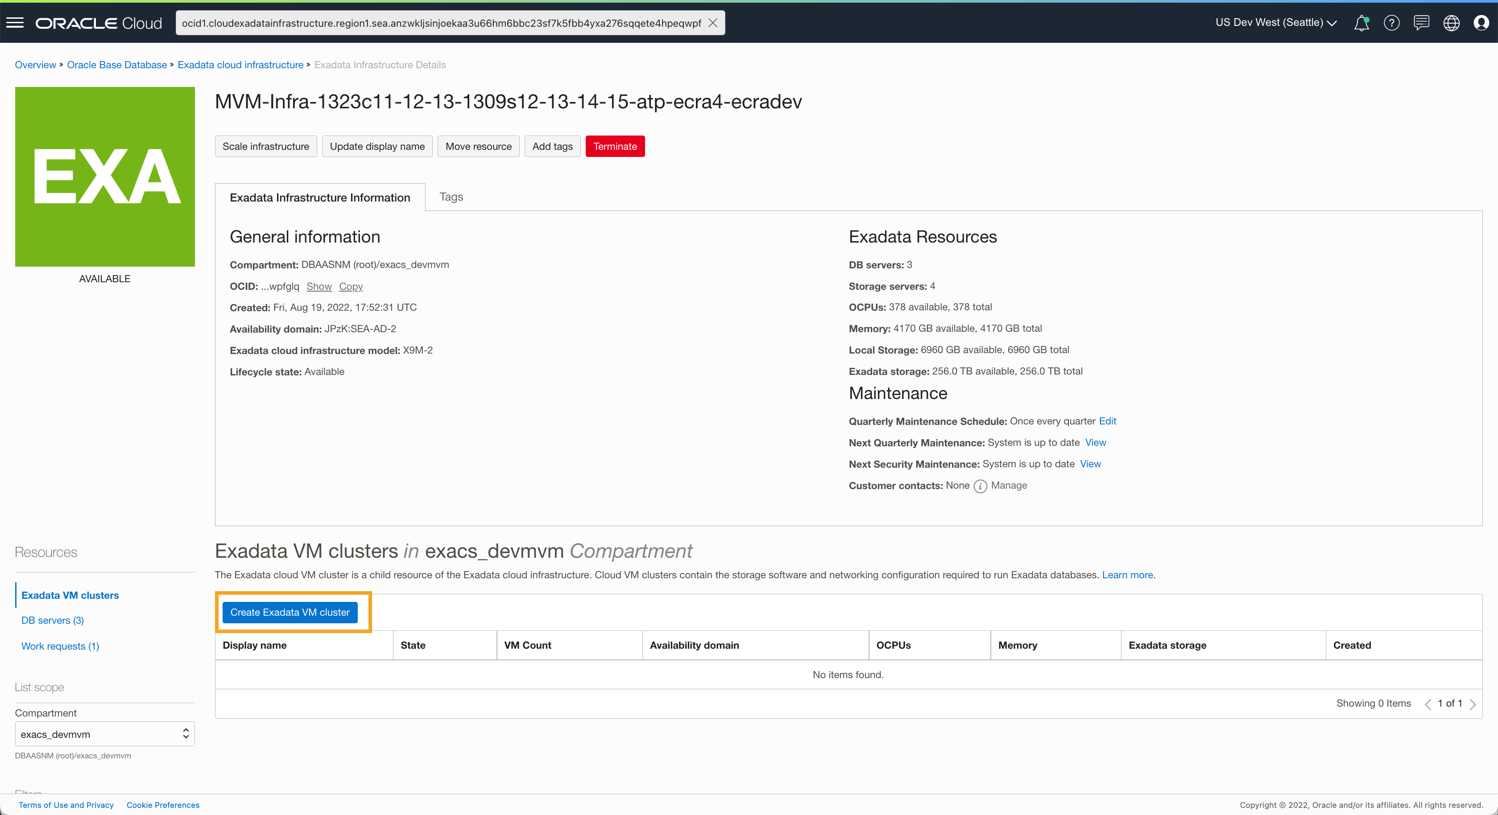Open the user profile avatar icon
This screenshot has height=815, width=1498.
pos(1481,23)
